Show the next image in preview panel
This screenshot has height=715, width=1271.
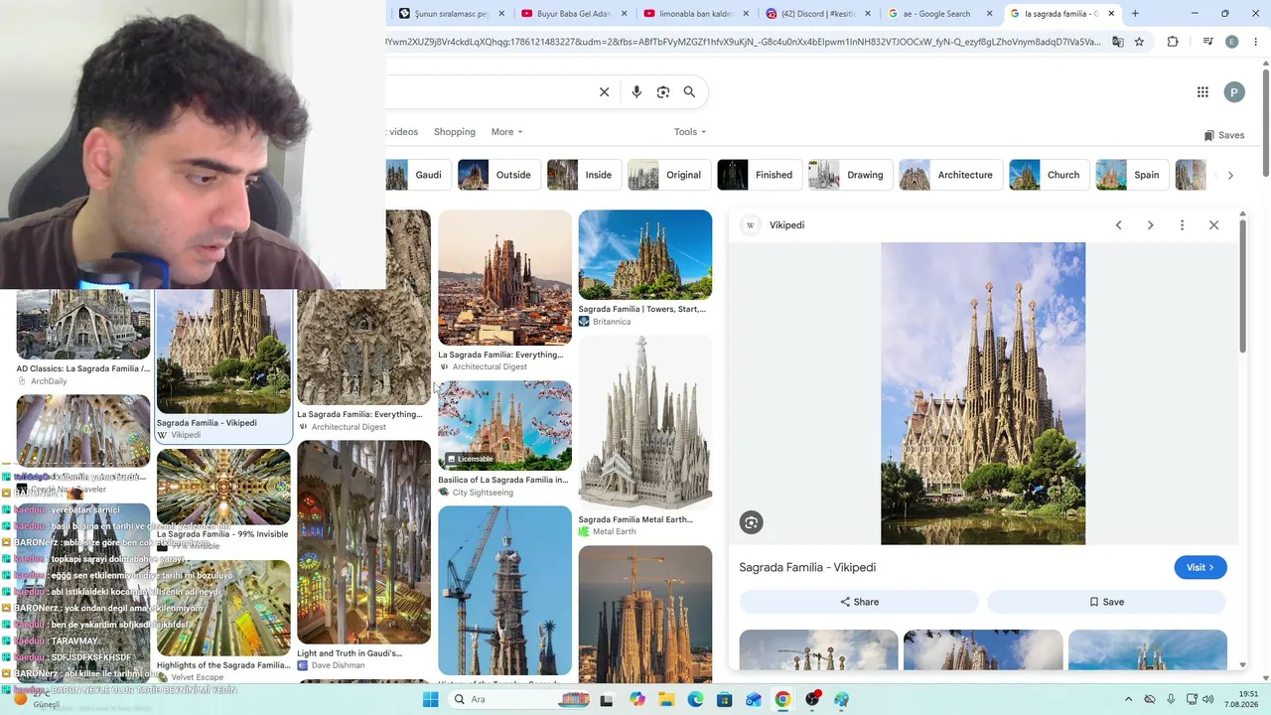pyautogui.click(x=1150, y=225)
